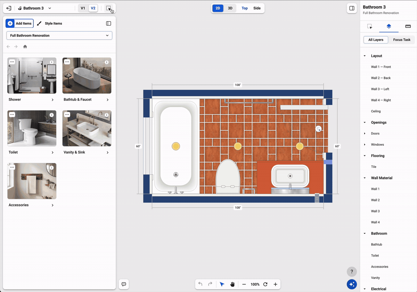Open the Bathroom 3 project dropdown
Viewport: 417px width, 292px height.
(34, 8)
